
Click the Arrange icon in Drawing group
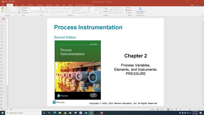click(106, 10)
